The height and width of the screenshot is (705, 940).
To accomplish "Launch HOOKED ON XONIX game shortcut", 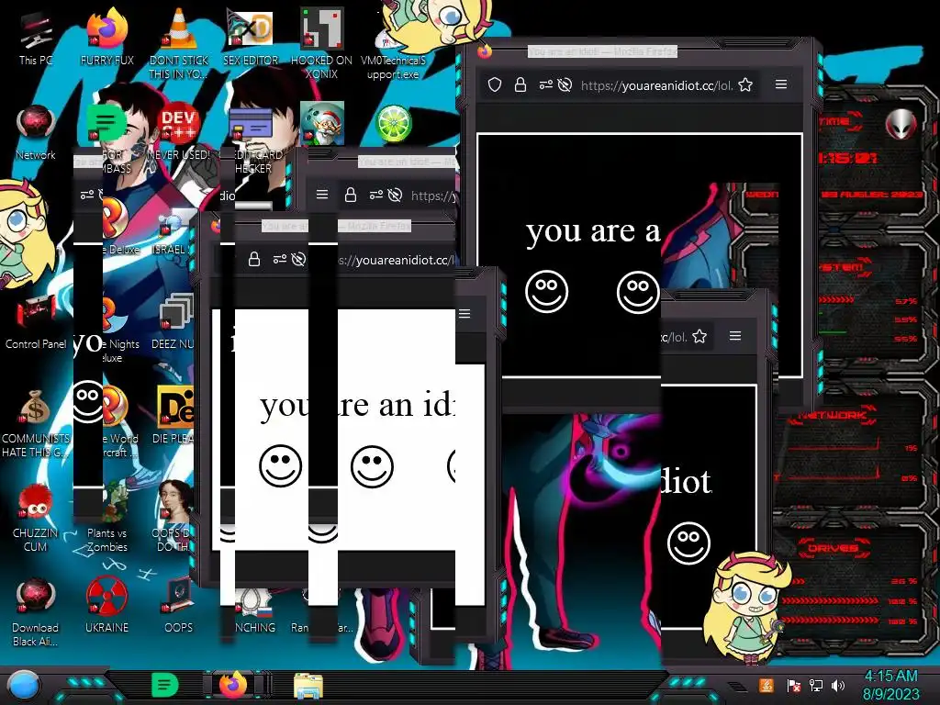I will [x=321, y=43].
